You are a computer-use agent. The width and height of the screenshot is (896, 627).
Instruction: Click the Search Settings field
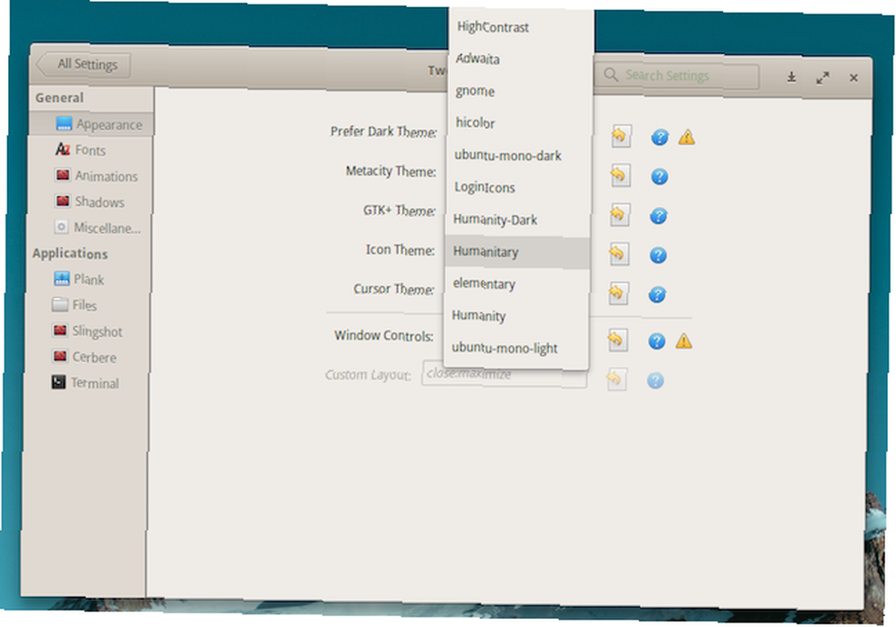pos(677,75)
